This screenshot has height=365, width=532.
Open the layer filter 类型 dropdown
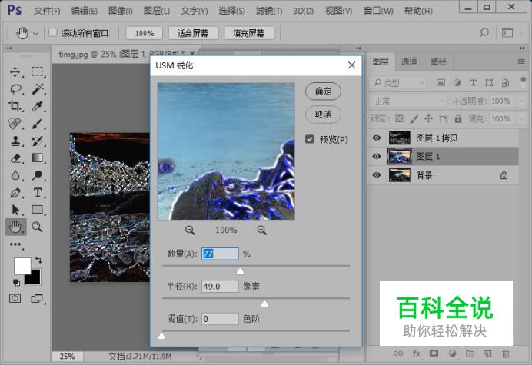click(x=397, y=83)
